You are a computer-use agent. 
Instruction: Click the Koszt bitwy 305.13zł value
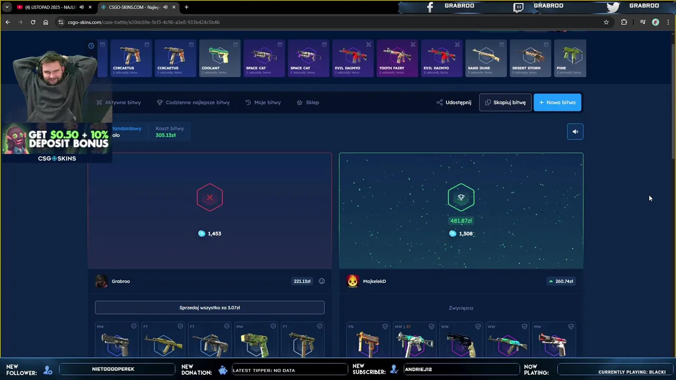165,135
